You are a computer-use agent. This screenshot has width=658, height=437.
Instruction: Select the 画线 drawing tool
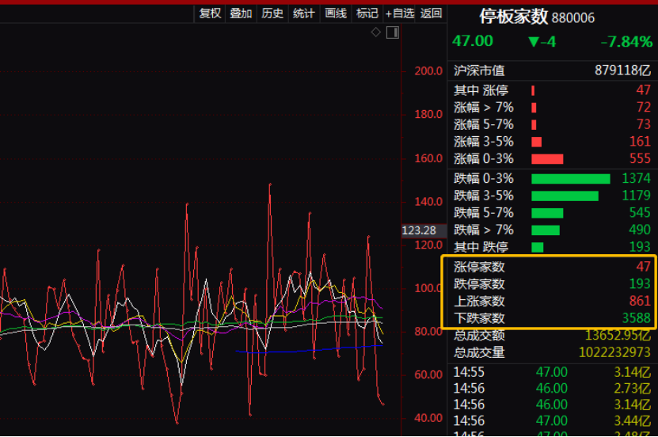tap(336, 13)
